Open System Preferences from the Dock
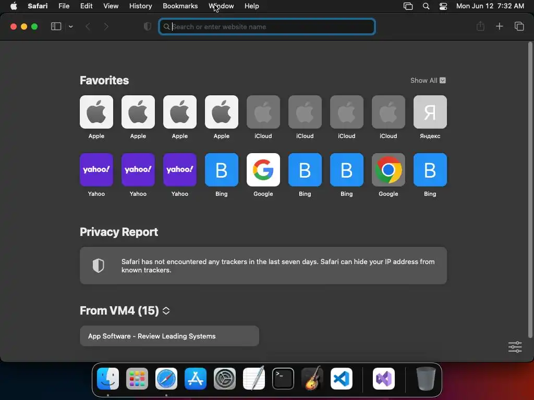 click(x=224, y=379)
